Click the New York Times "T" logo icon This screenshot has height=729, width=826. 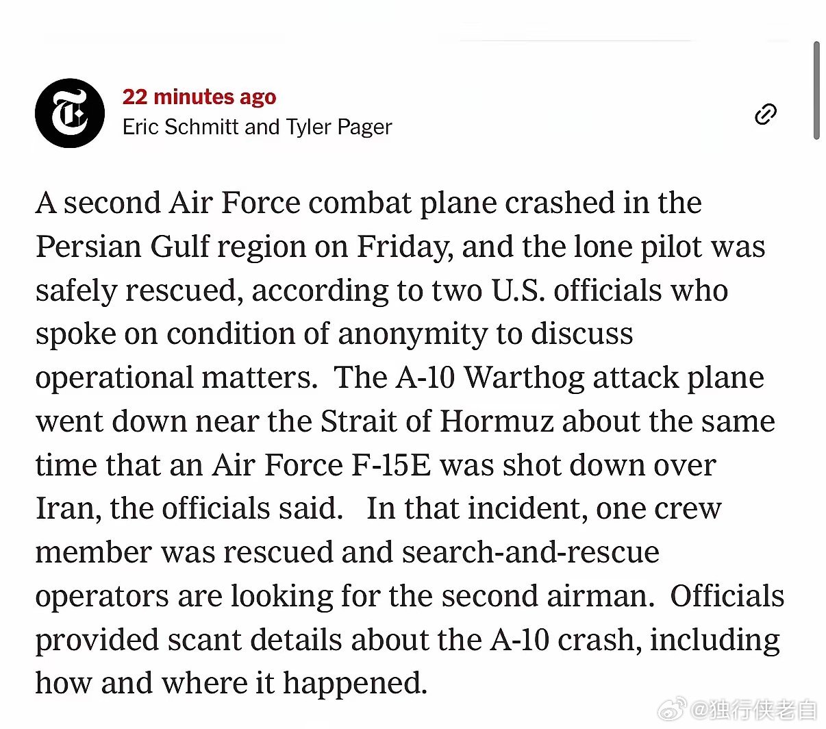tap(69, 112)
